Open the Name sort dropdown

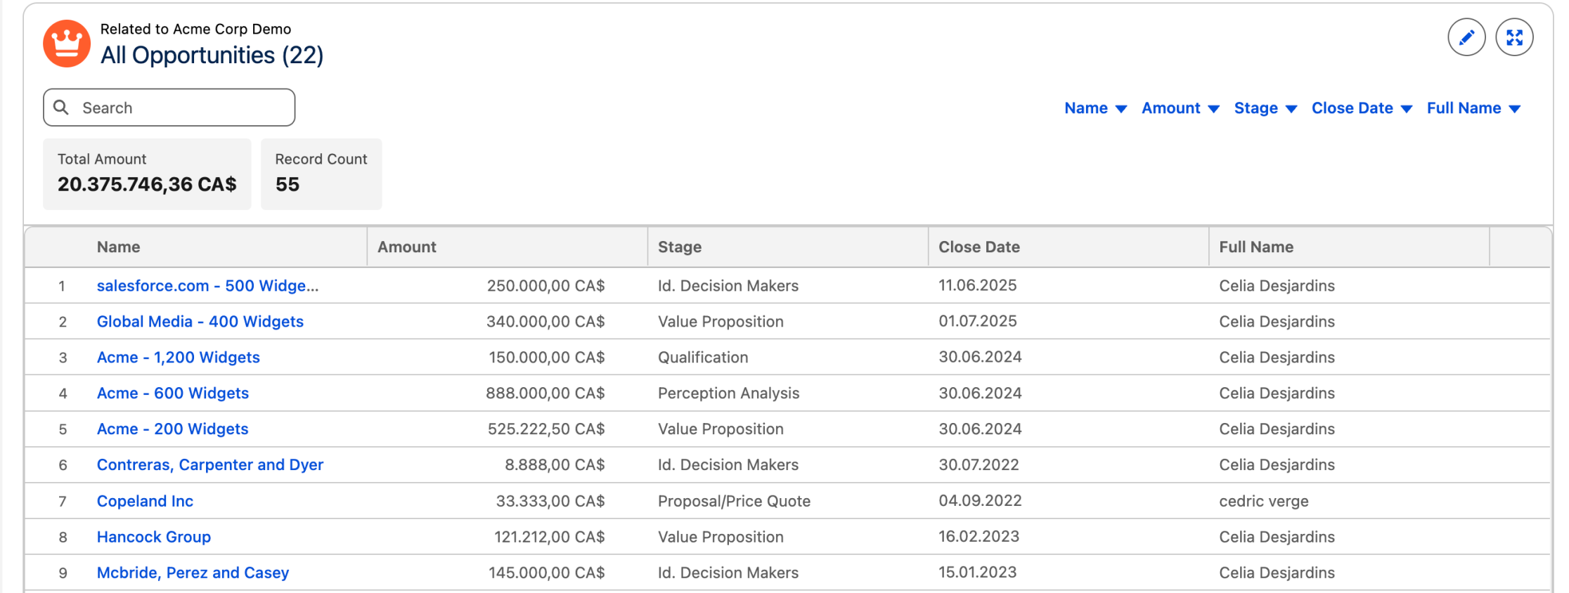(x=1095, y=108)
